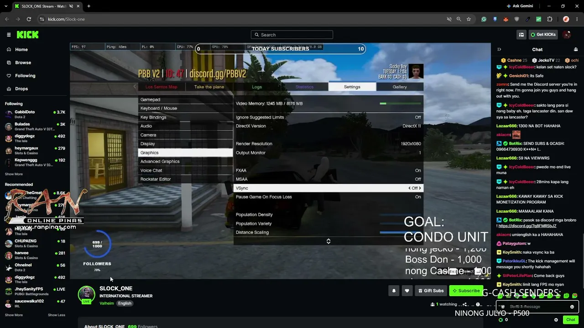Follow SLOCK_ONE with the heart icon
This screenshot has height=328, width=584.
point(407,291)
